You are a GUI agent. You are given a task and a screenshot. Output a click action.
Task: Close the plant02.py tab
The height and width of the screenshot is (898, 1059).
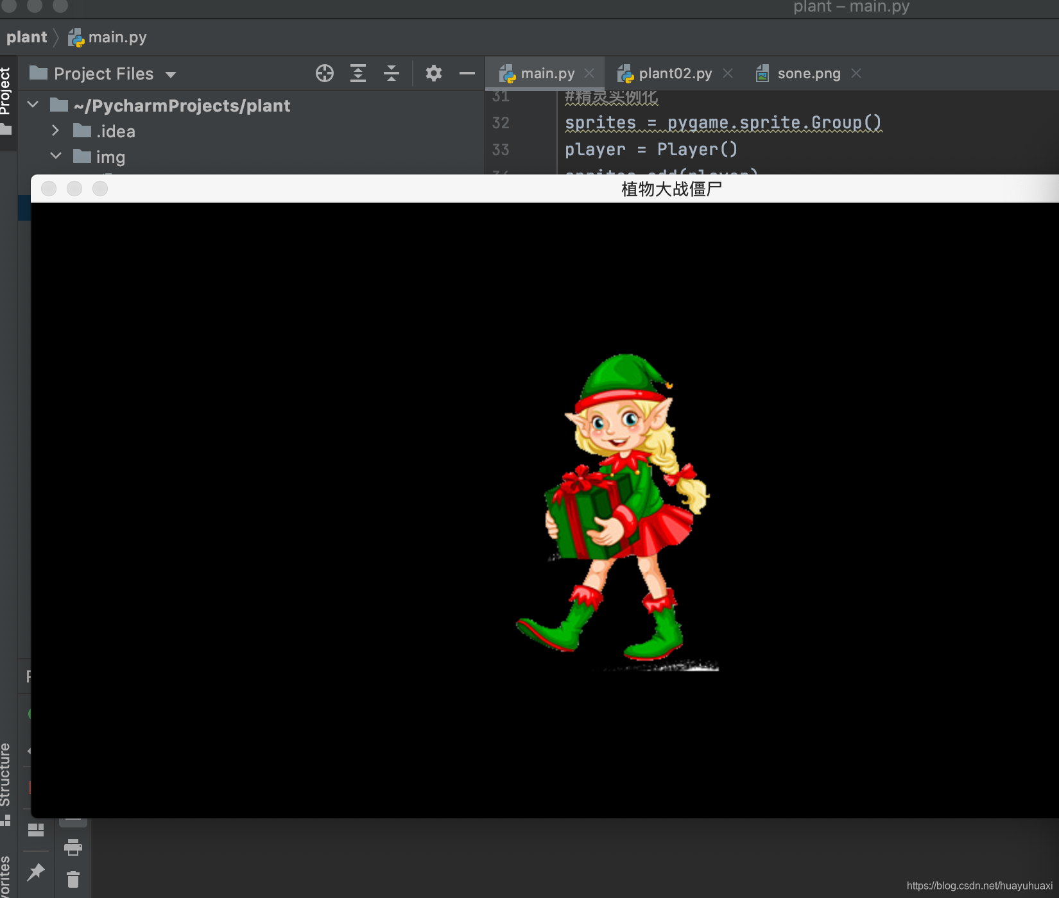pos(728,73)
